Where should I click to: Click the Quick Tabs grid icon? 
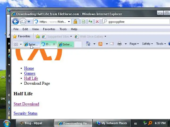pyautogui.click(x=16, y=44)
